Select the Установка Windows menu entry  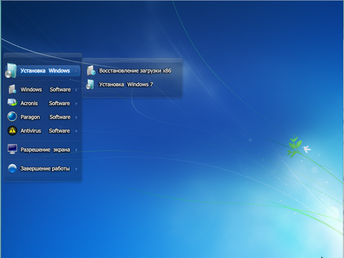43,71
